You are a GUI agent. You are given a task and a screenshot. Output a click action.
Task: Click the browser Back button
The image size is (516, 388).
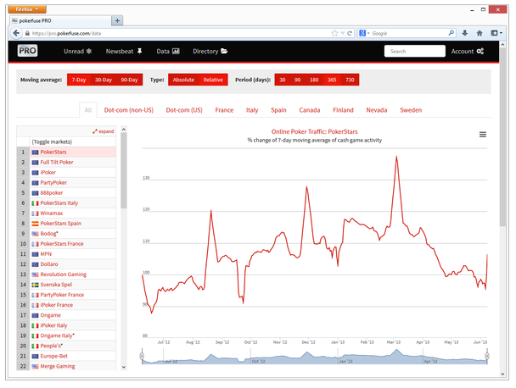[16, 33]
